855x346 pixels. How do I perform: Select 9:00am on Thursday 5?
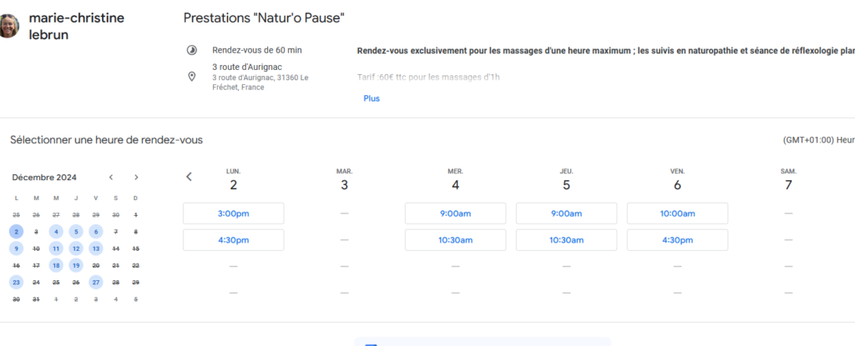566,213
